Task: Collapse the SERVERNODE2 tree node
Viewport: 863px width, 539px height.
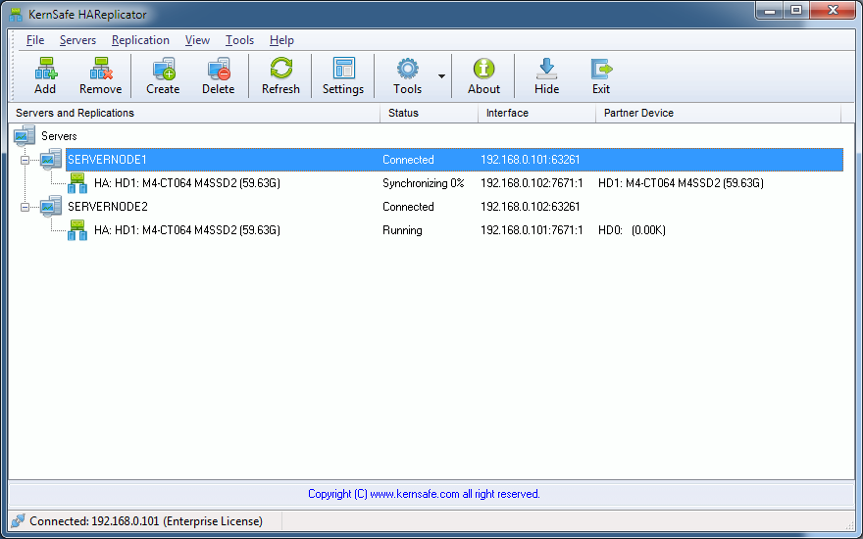Action: (25, 208)
